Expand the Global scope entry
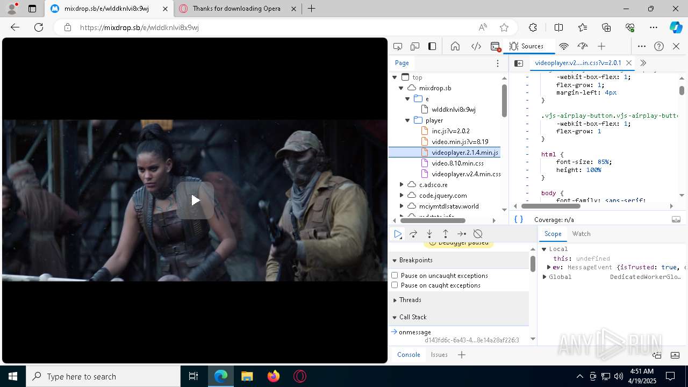688x387 pixels. pyautogui.click(x=544, y=277)
